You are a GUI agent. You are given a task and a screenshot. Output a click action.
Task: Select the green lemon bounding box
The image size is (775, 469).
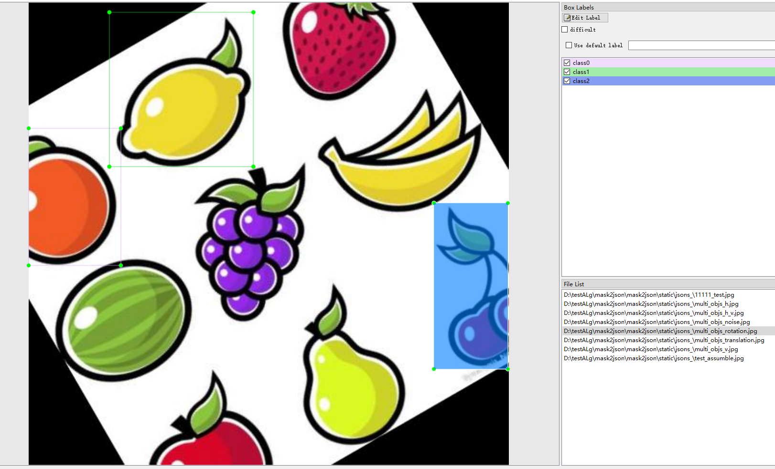[182, 89]
